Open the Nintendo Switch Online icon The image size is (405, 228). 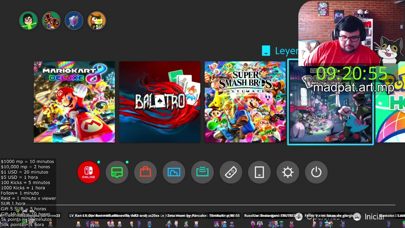[x=89, y=172]
